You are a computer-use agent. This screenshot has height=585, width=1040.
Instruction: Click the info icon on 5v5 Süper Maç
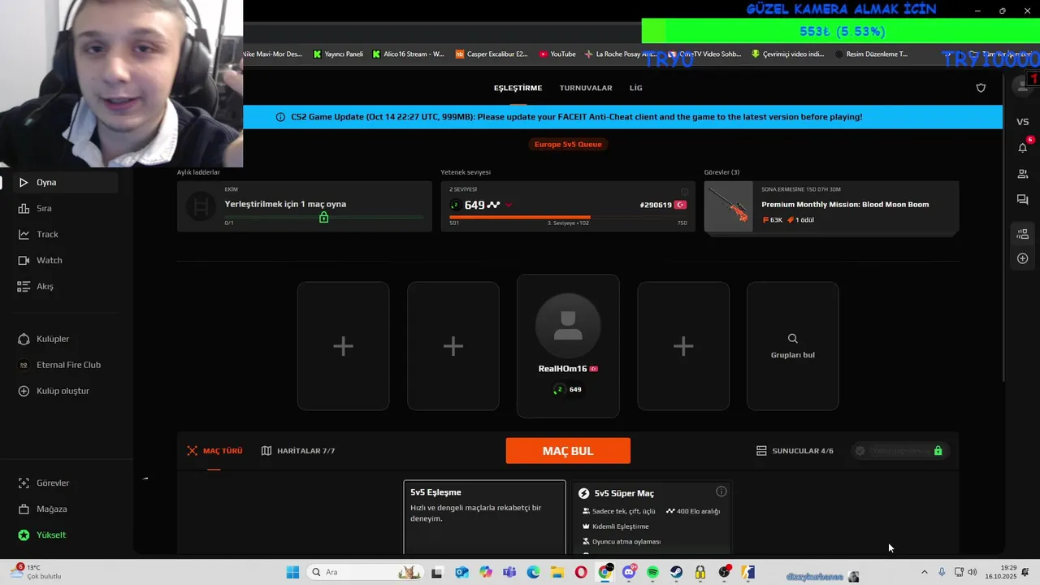coord(721,492)
